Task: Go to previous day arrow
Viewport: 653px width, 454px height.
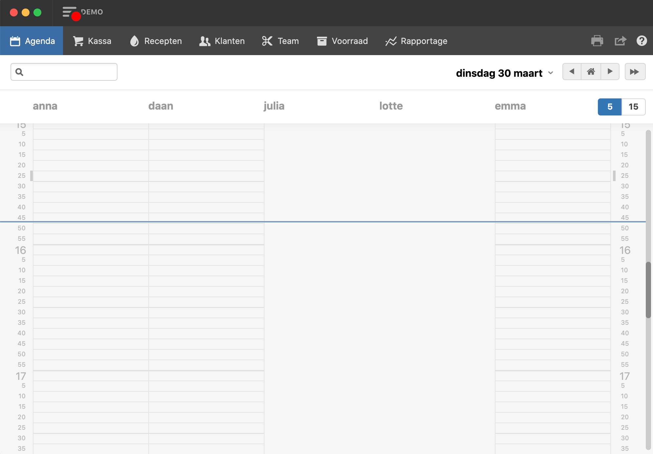Action: [572, 72]
